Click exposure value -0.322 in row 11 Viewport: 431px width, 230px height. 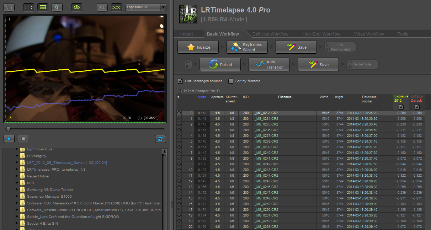click(x=401, y=176)
